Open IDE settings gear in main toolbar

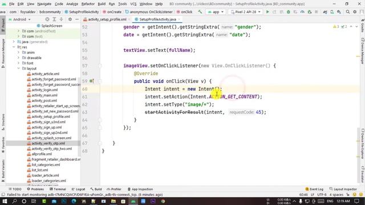(x=355, y=11)
